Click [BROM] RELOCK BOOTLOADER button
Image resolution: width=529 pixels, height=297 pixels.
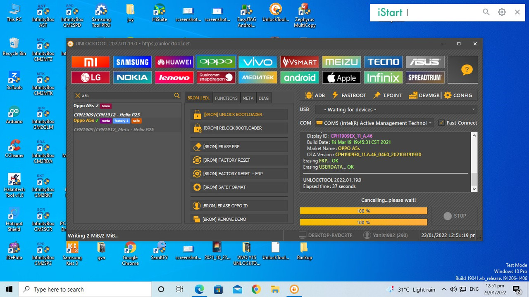click(x=239, y=128)
